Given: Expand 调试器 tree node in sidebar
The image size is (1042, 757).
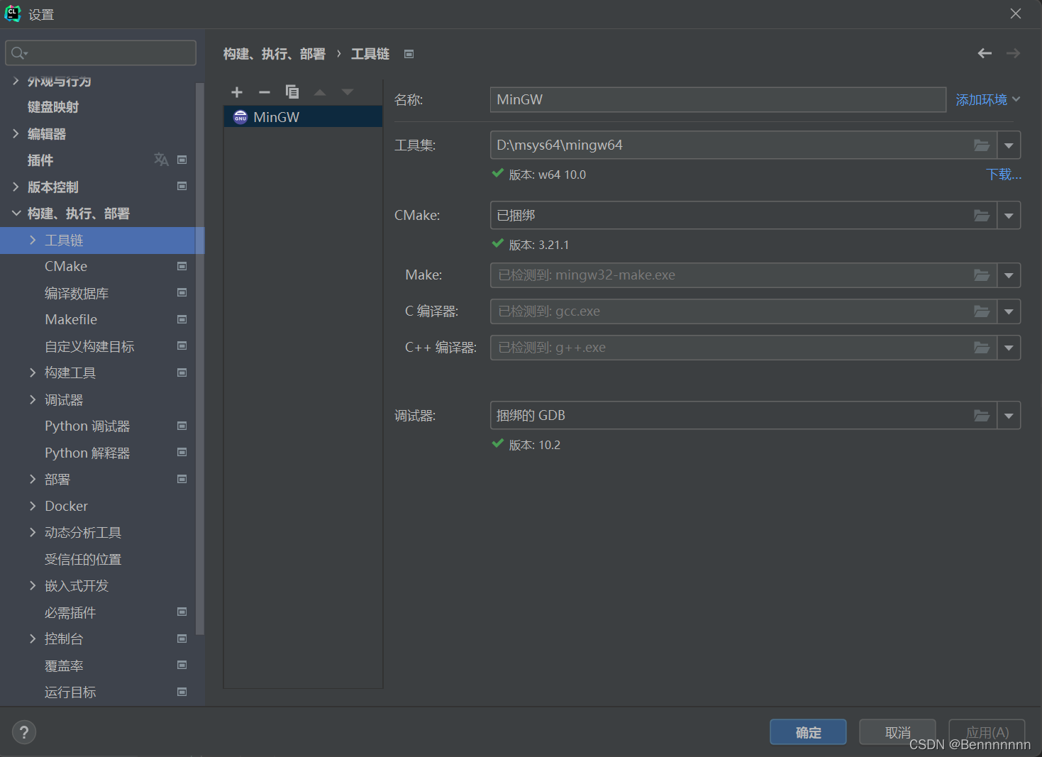Looking at the screenshot, I should click(33, 399).
